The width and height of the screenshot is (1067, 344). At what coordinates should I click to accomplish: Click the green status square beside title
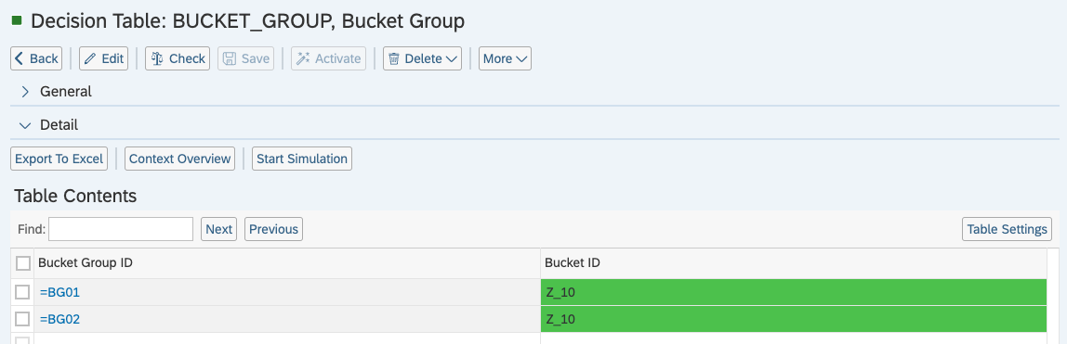(x=17, y=20)
